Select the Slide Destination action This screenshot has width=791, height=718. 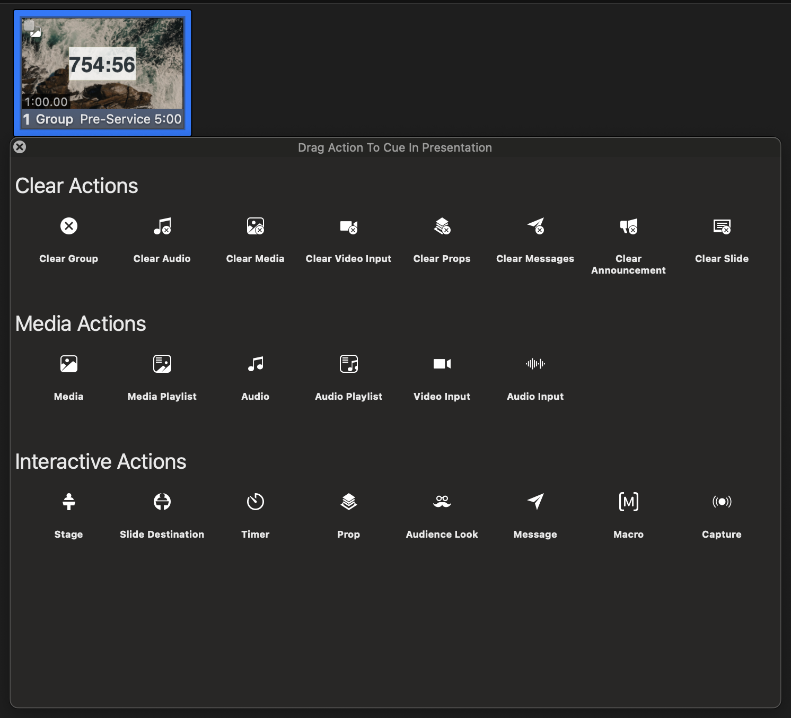pyautogui.click(x=162, y=502)
